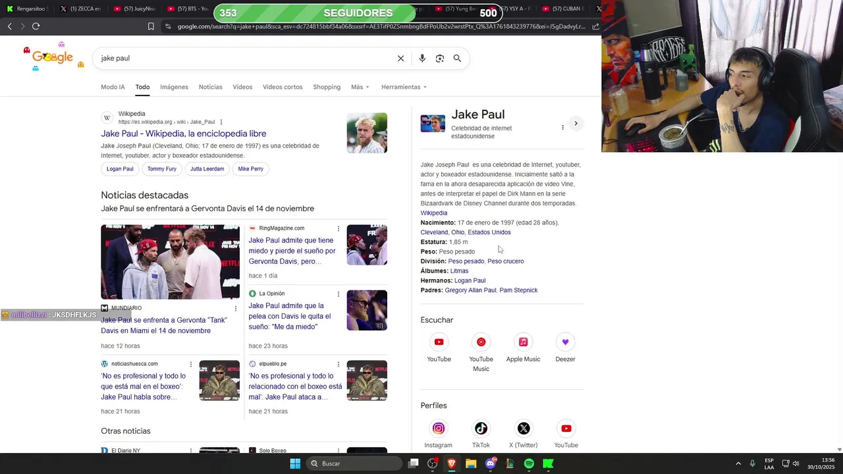Viewport: 843px width, 474px height.
Task: Expand the Más dropdown menu
Action: 360,87
